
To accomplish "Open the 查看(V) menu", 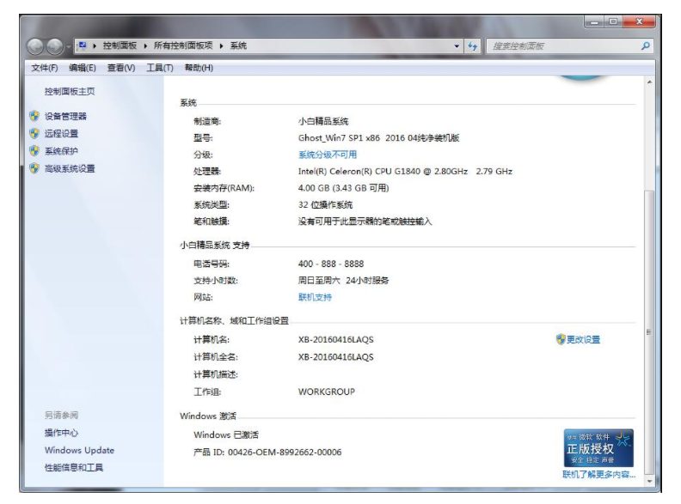I will pyautogui.click(x=121, y=68).
